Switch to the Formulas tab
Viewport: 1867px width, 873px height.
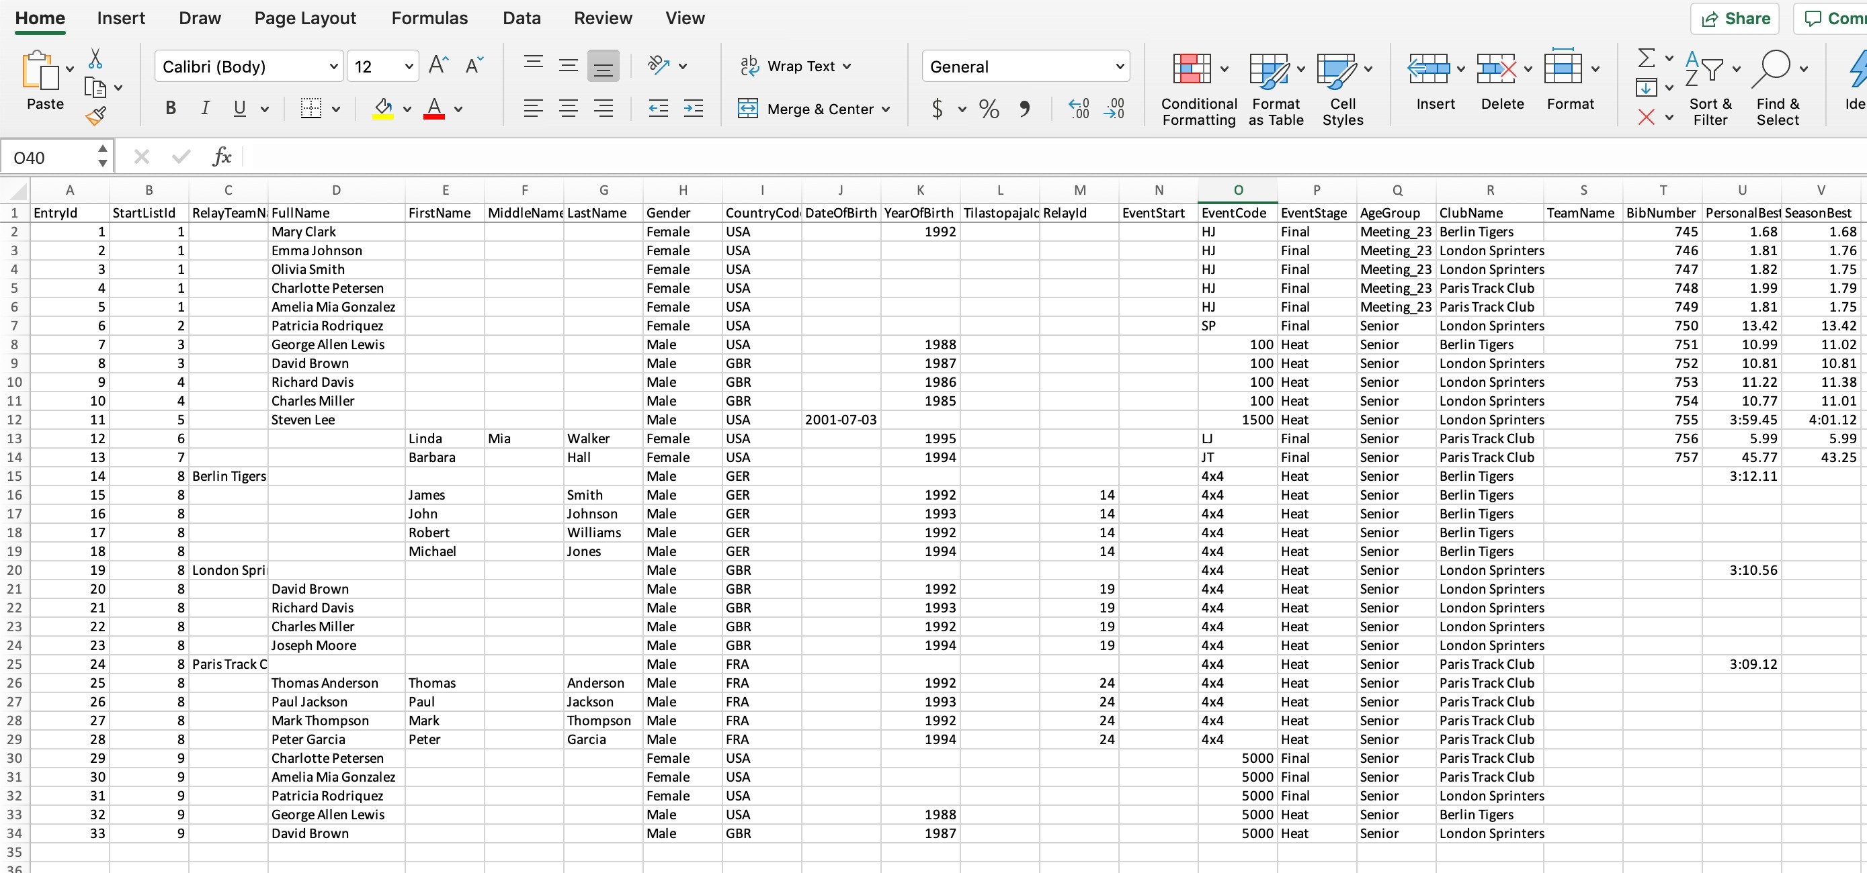(x=429, y=18)
